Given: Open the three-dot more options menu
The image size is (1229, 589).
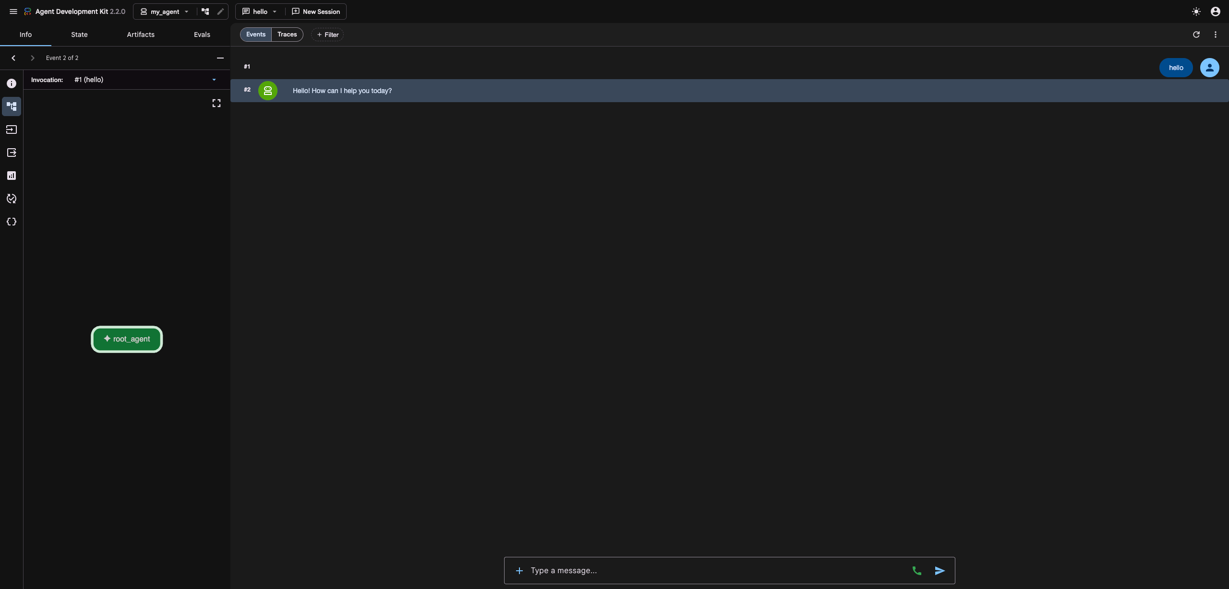Looking at the screenshot, I should (1216, 35).
